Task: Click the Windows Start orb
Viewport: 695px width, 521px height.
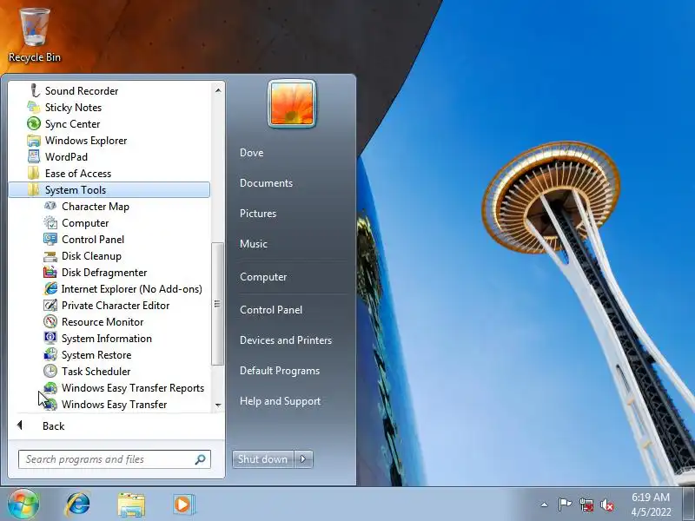Action: coord(23,505)
